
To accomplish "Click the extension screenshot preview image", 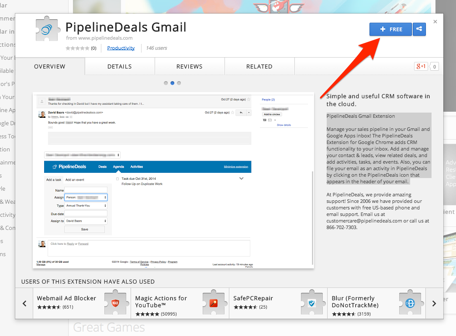I will [x=173, y=180].
